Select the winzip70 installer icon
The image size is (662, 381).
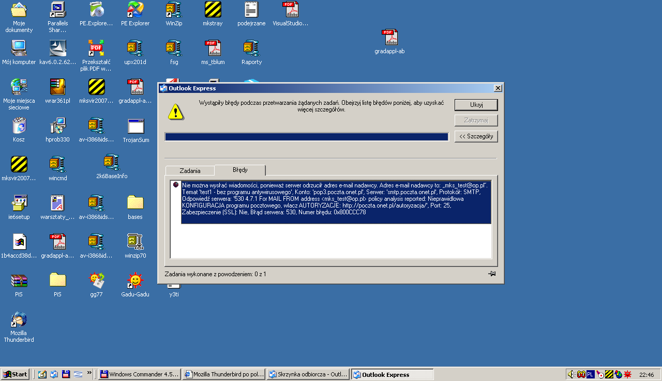(136, 246)
